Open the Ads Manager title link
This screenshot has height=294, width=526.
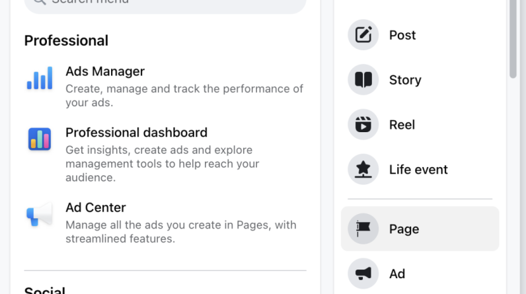(105, 71)
